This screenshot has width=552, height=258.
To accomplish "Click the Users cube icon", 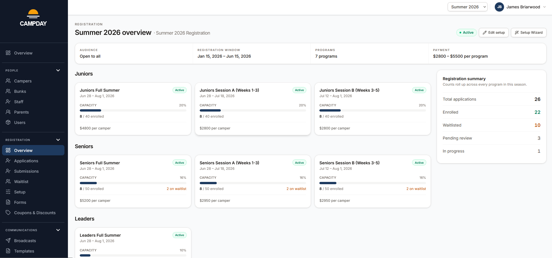I will 8,122.
